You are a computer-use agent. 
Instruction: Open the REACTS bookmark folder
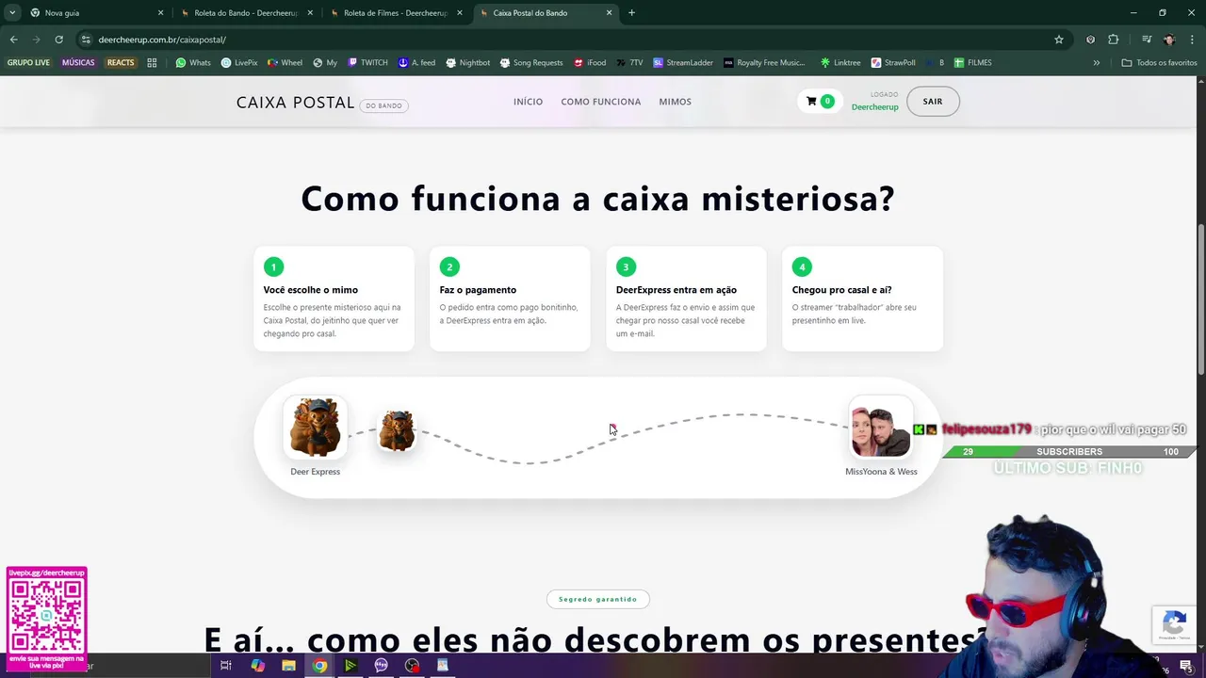[x=121, y=63]
